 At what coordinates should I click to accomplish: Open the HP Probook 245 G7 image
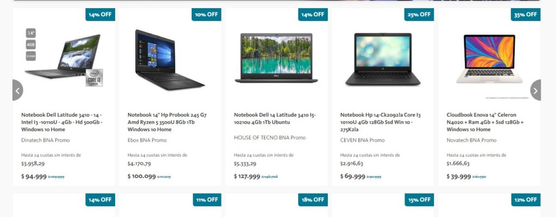(169, 60)
